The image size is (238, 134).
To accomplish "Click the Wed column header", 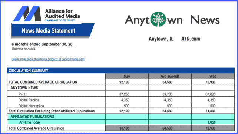I will 213,76.
